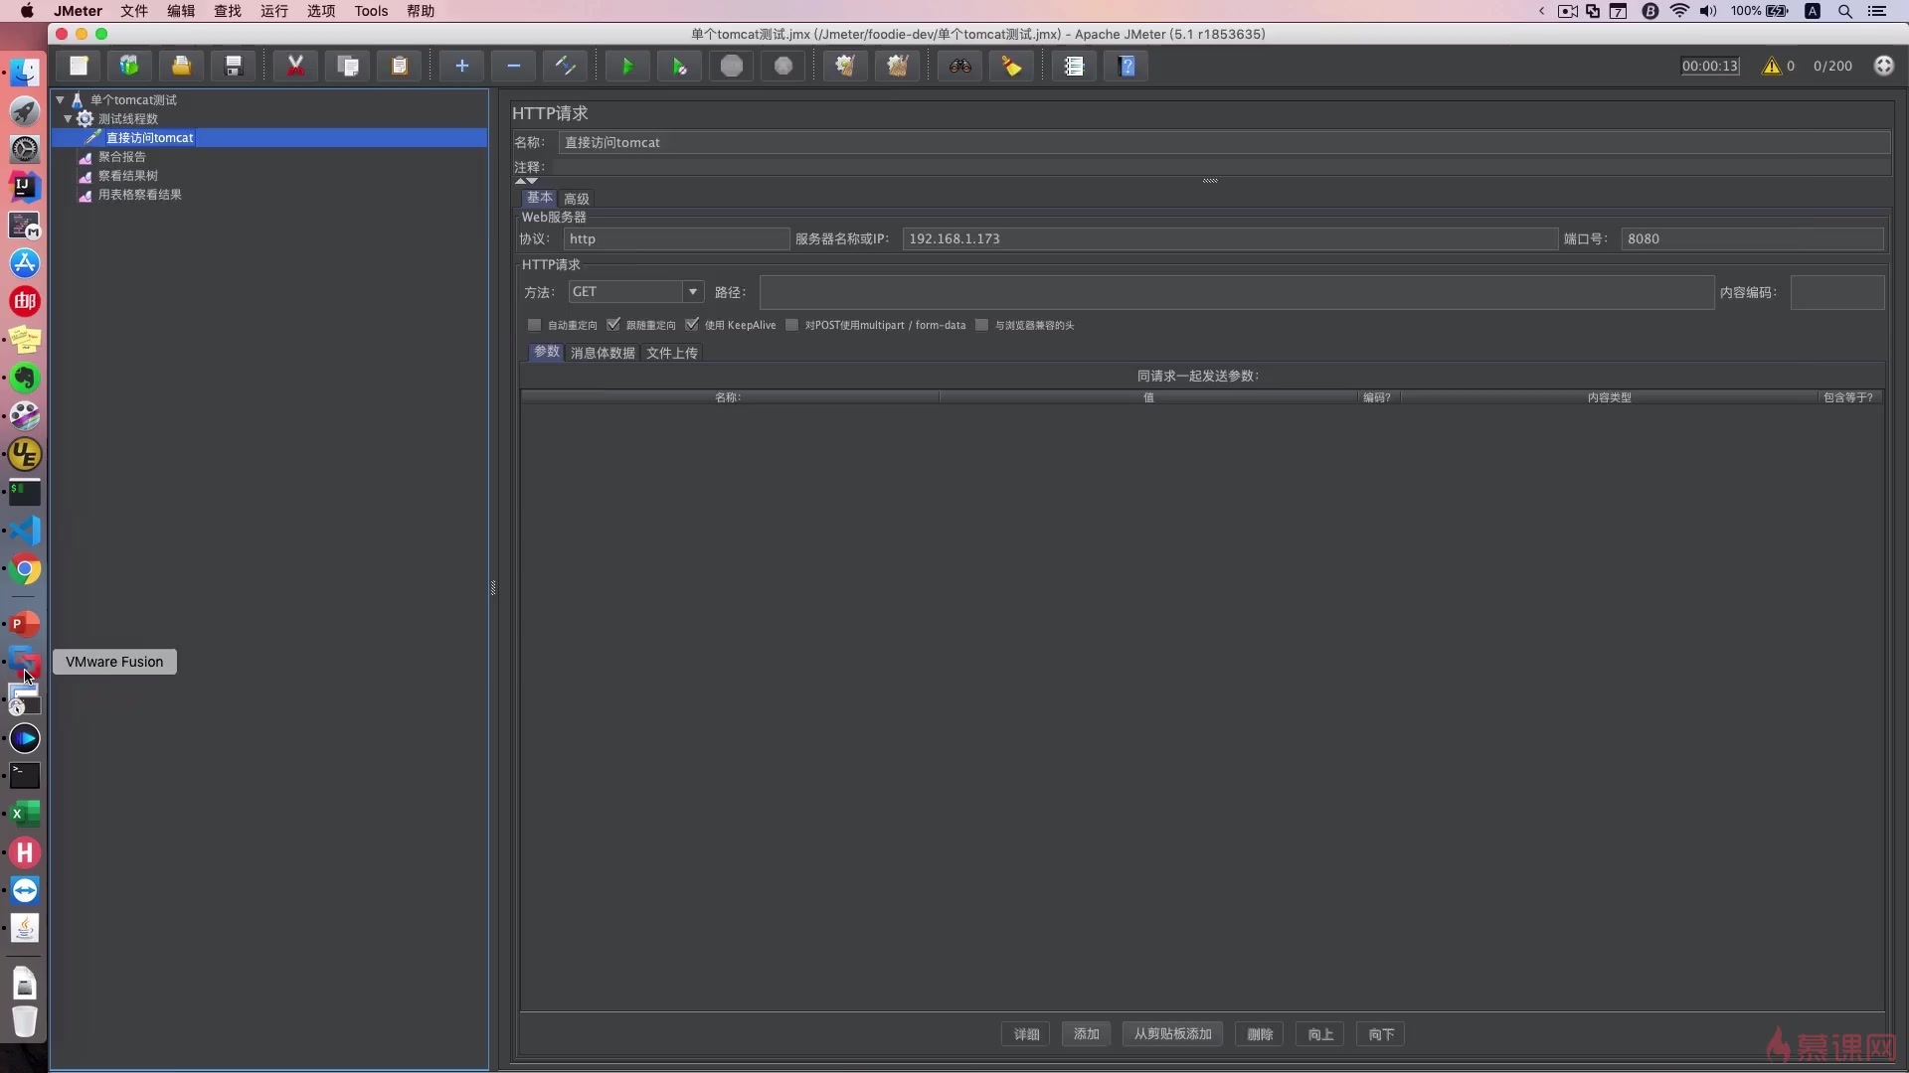1909x1073 pixels.
Task: Click the 添加 button
Action: pyautogui.click(x=1087, y=1034)
